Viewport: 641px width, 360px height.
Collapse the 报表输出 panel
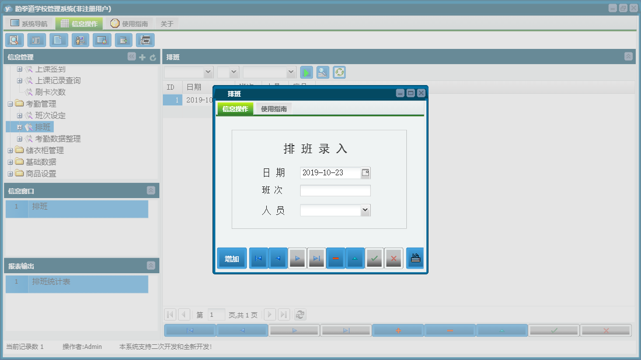[x=151, y=266]
